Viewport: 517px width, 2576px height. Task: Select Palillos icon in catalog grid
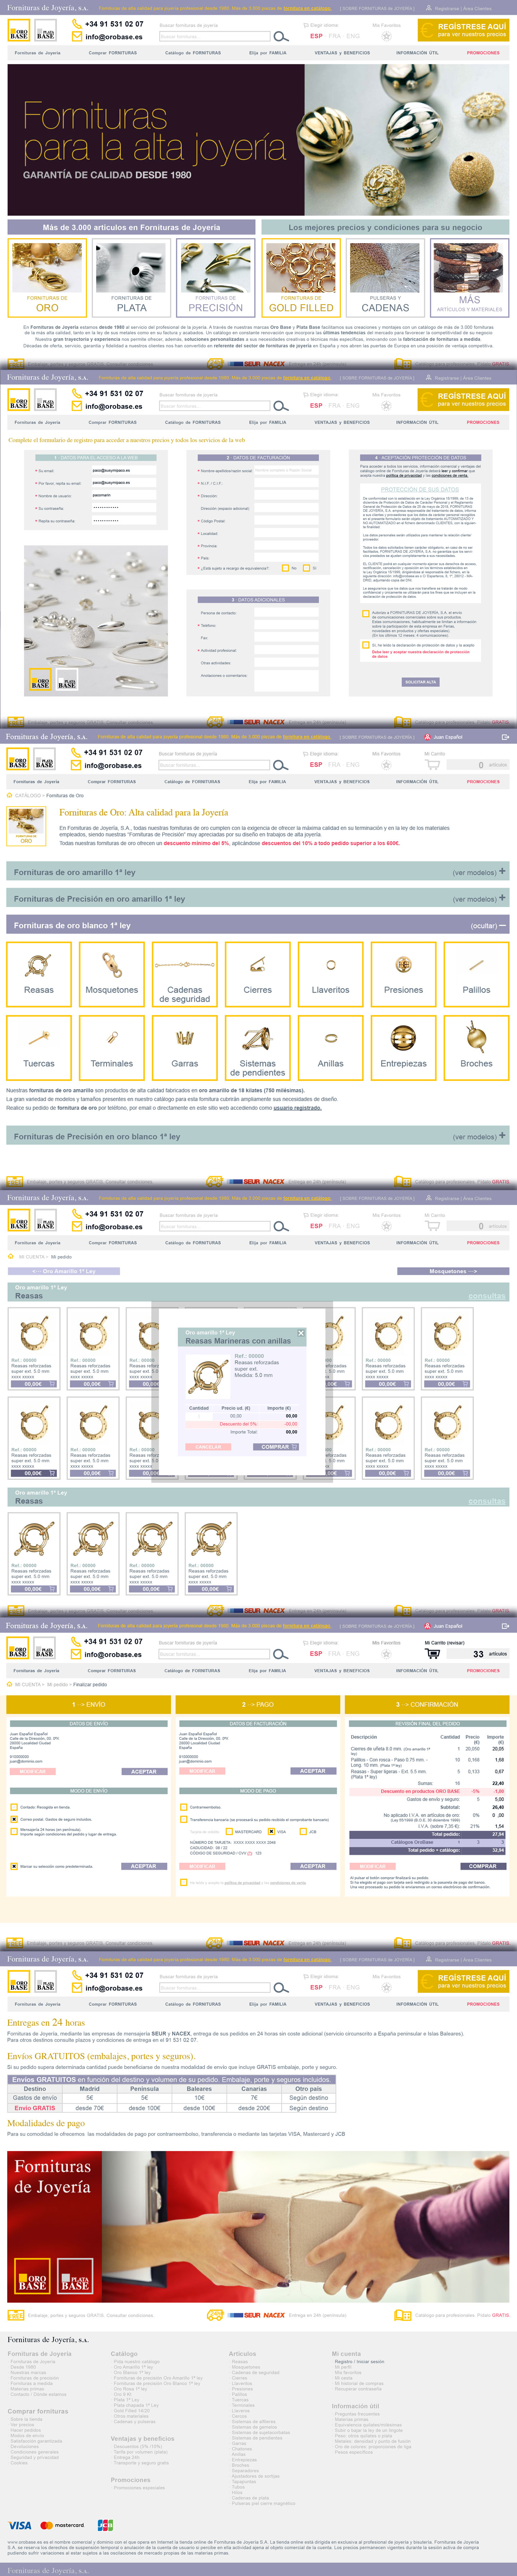[477, 973]
